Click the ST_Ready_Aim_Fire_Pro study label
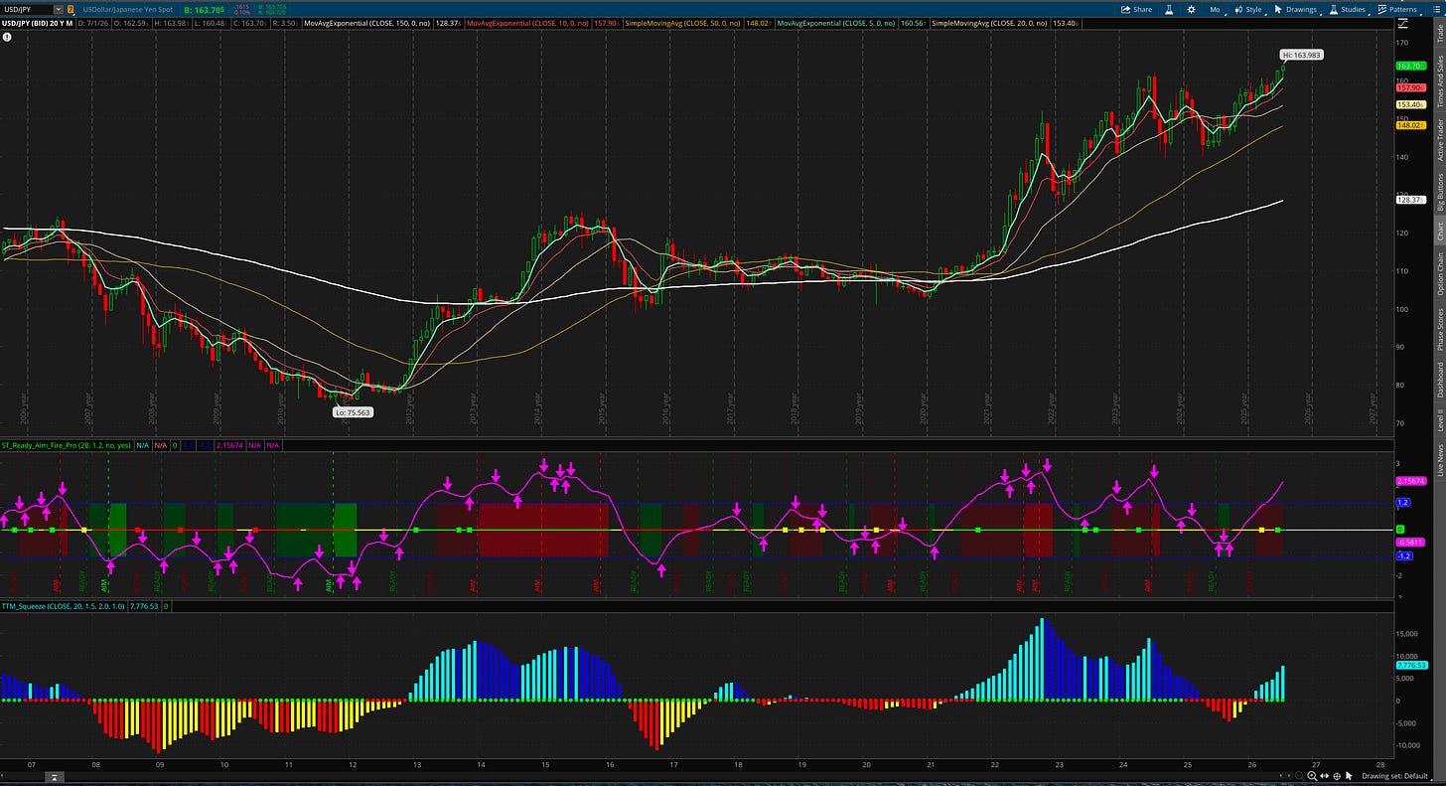The image size is (1446, 786). coord(67,445)
